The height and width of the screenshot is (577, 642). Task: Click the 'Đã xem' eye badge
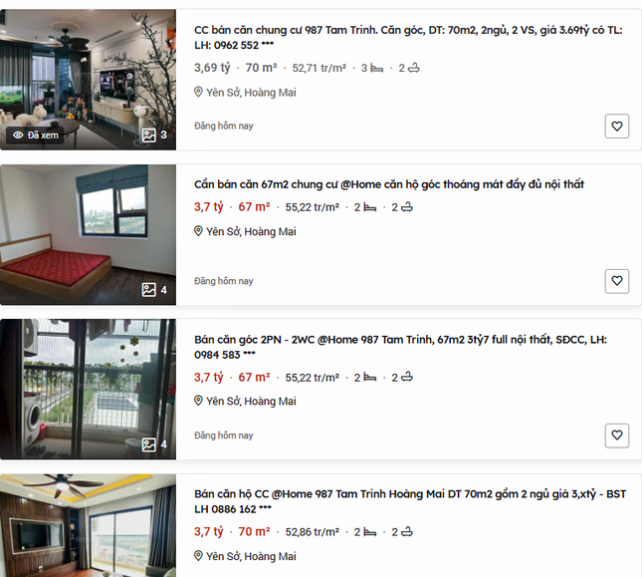35,136
